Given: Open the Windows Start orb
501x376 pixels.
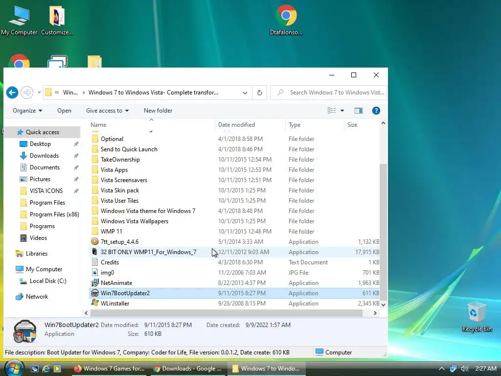Looking at the screenshot, I should pyautogui.click(x=14, y=368).
